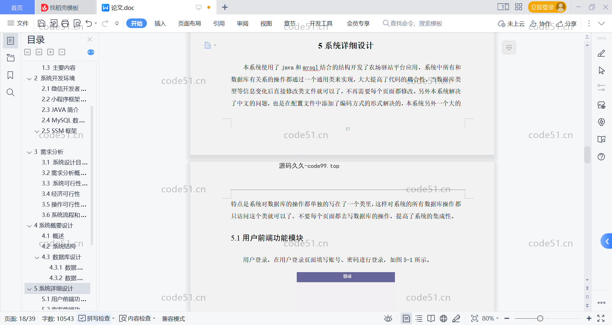Open Print Preview from quick toolbar
The image size is (612, 325).
pos(77,23)
